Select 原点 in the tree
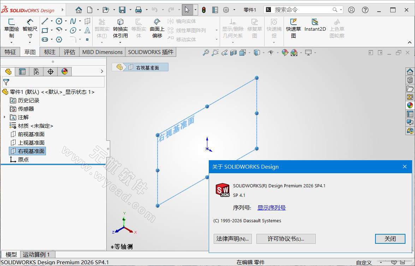The width and height of the screenshot is (415, 266). (19, 159)
